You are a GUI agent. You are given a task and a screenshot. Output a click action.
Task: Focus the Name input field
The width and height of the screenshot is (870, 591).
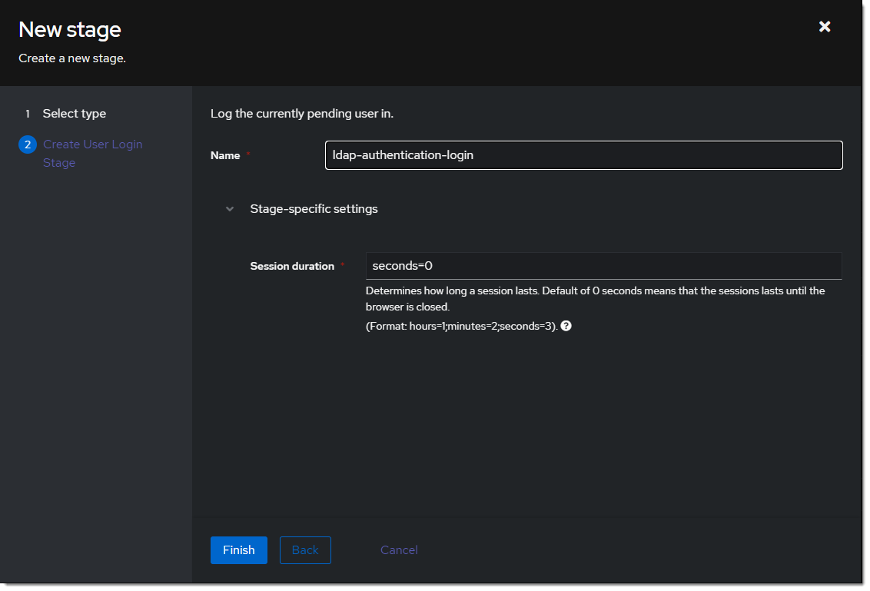point(583,155)
